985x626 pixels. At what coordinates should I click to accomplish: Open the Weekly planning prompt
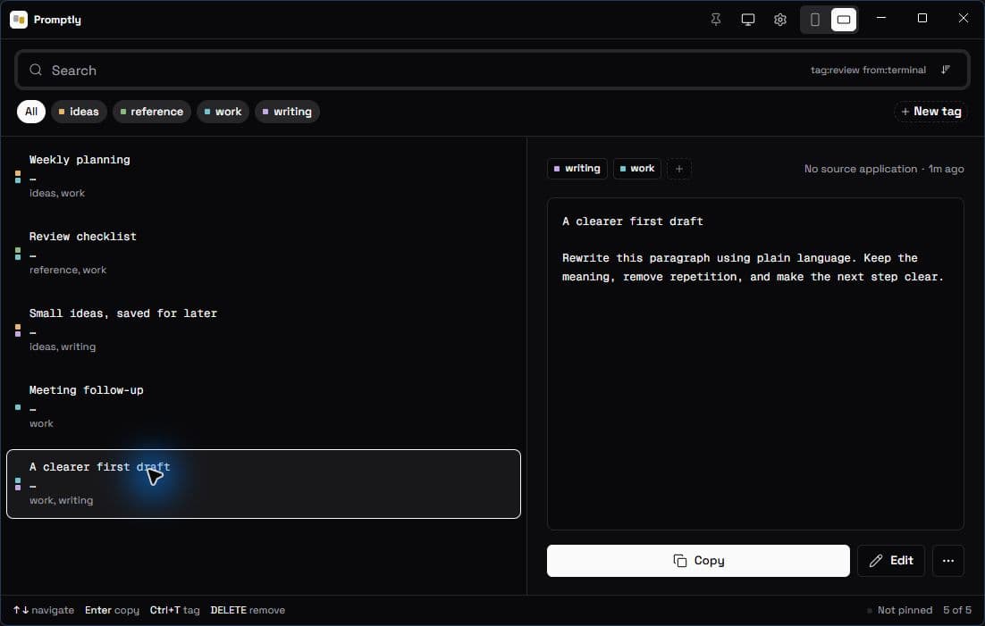[263, 177]
